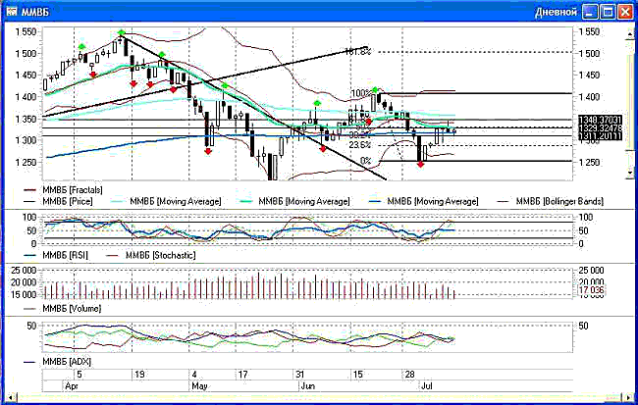Click the horizontal scrollbar left arrow

pyautogui.click(x=10, y=397)
